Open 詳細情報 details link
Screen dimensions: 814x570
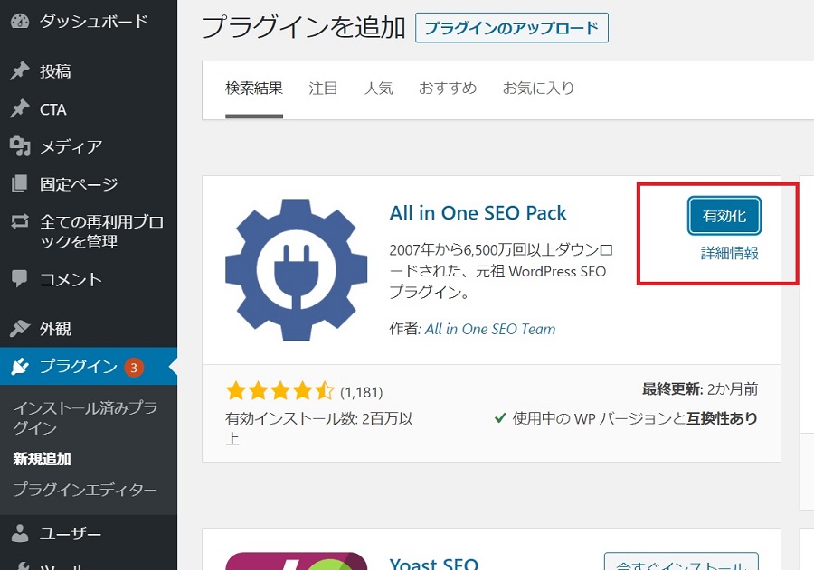tap(729, 253)
